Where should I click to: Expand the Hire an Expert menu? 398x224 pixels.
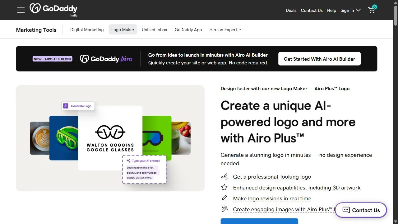pos(225,30)
